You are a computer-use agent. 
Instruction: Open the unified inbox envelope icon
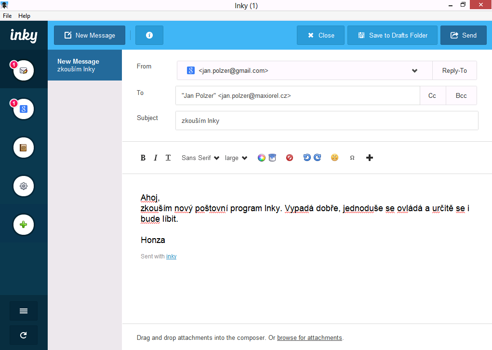point(24,70)
